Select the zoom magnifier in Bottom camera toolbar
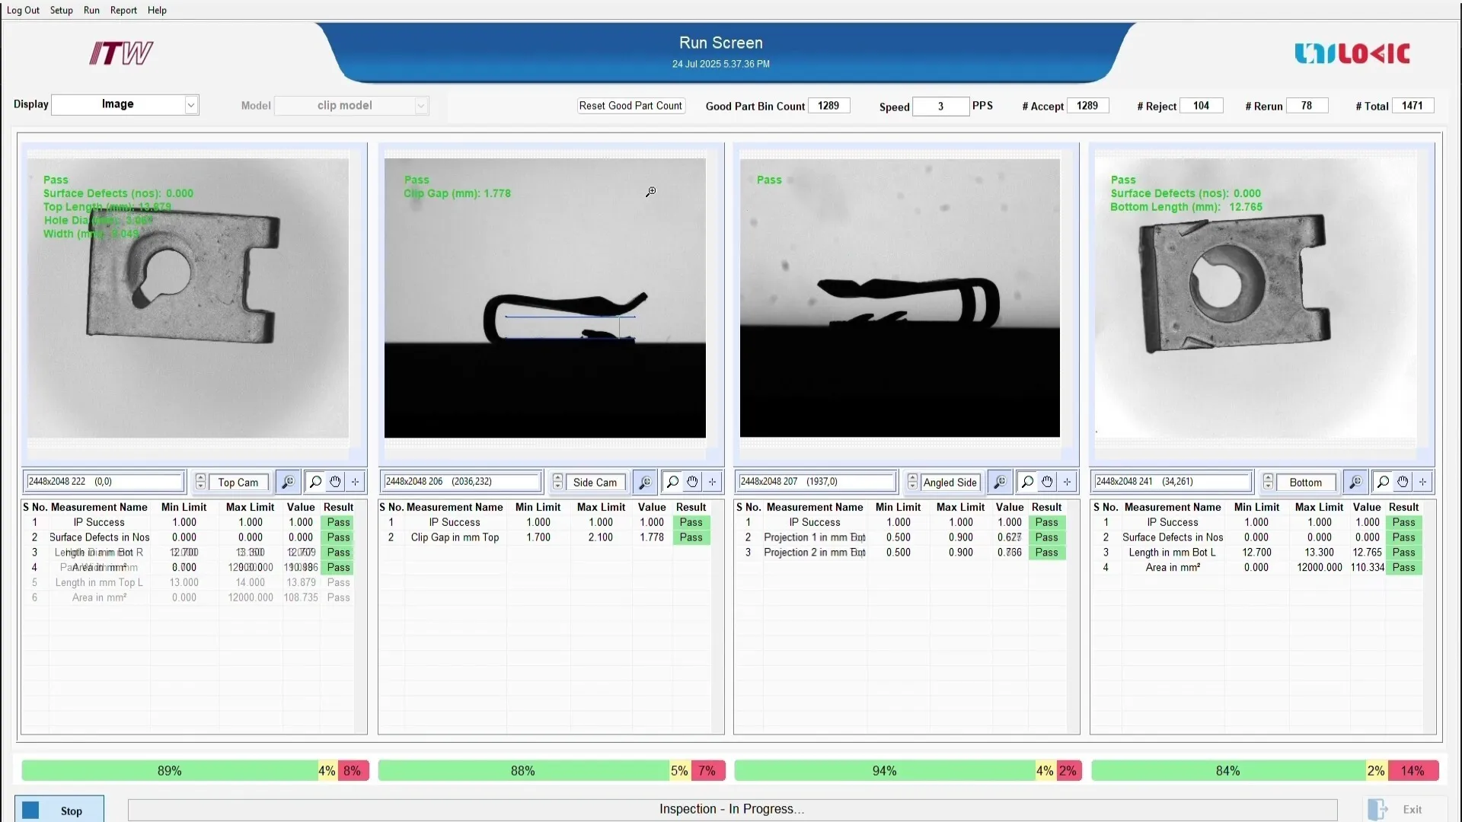The height and width of the screenshot is (822, 1462). (1384, 482)
